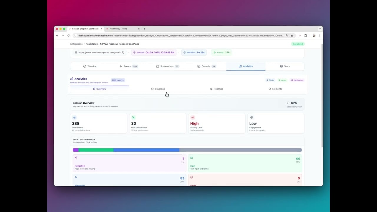Filter by purple segment of distribution bar
The height and width of the screenshot is (212, 377).
76,150
